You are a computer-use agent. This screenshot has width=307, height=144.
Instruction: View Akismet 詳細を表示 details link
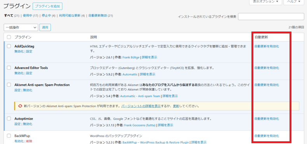tap(170, 96)
